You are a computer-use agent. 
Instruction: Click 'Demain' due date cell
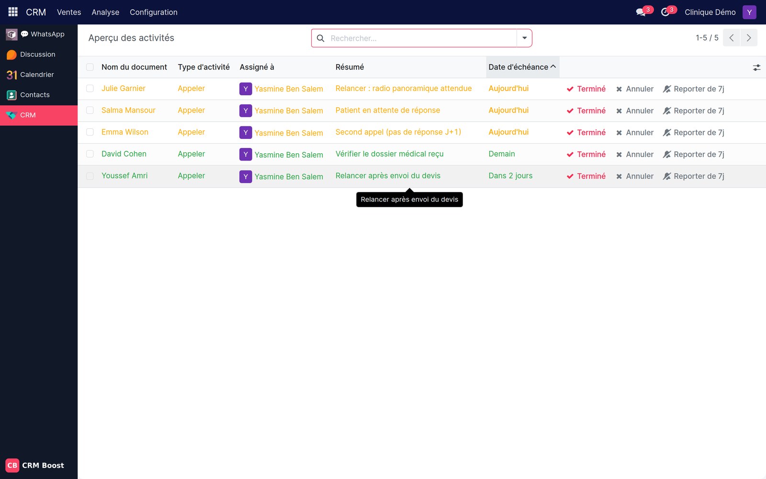tap(502, 154)
